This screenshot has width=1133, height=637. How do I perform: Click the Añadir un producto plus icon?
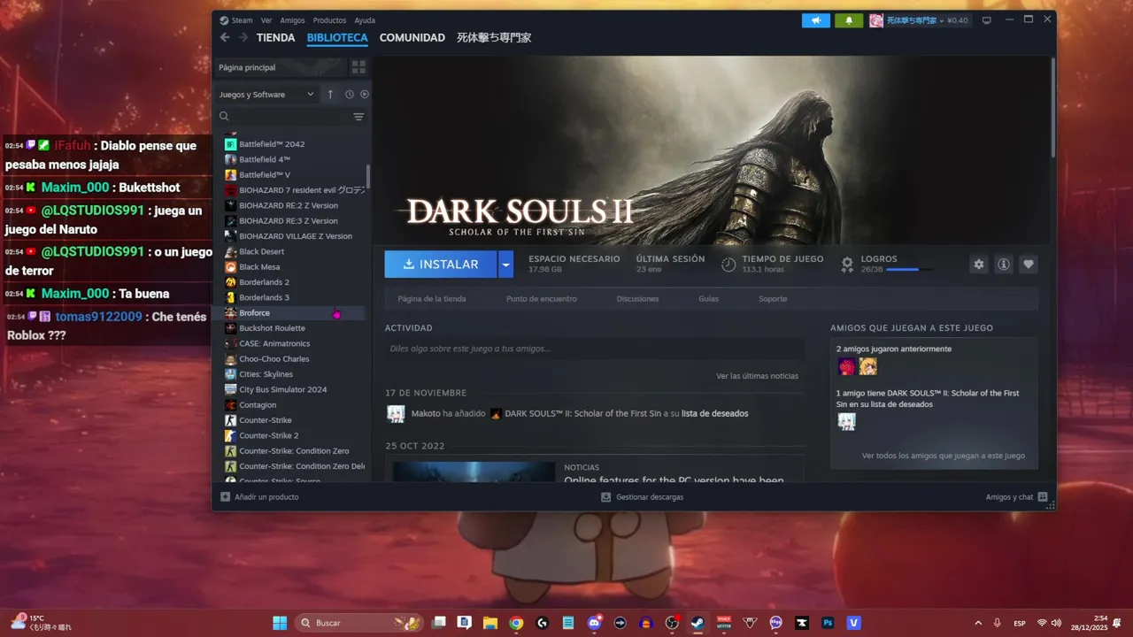click(225, 497)
